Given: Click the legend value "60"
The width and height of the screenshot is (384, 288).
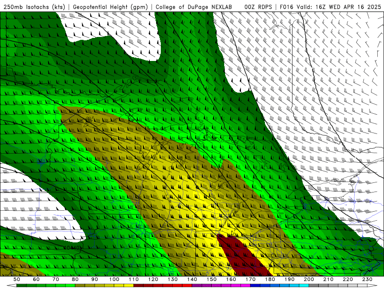Looking at the screenshot, I should (x=36, y=279).
